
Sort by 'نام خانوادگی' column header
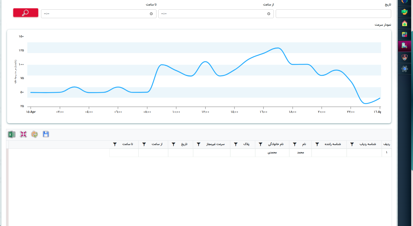(x=276, y=144)
